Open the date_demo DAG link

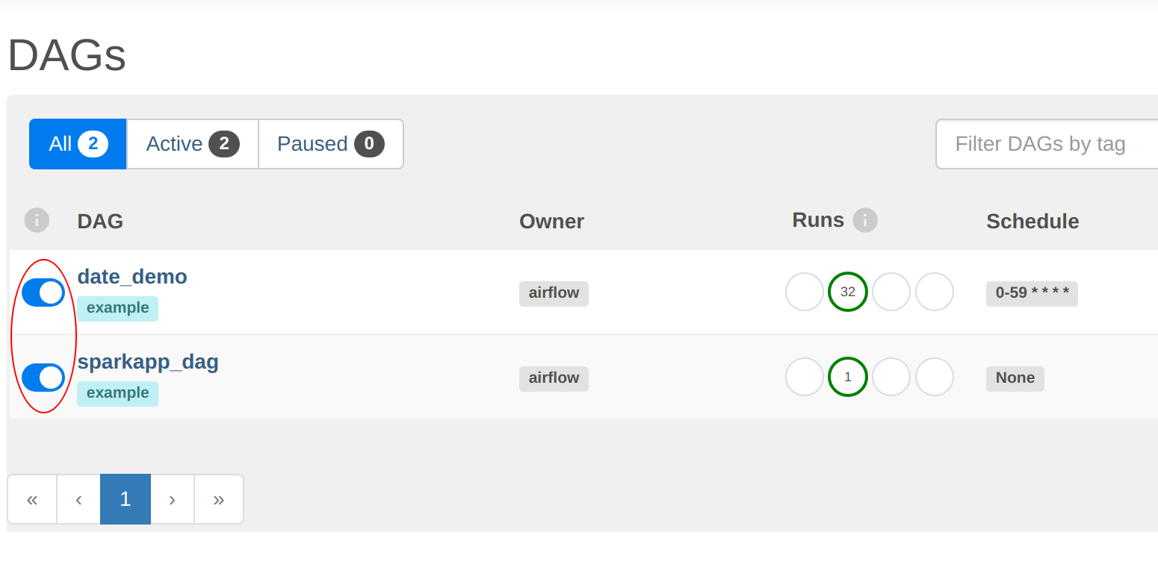coord(132,277)
